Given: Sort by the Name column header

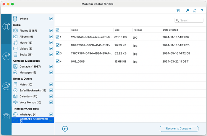Looking at the screenshot, I should (x=75, y=30).
